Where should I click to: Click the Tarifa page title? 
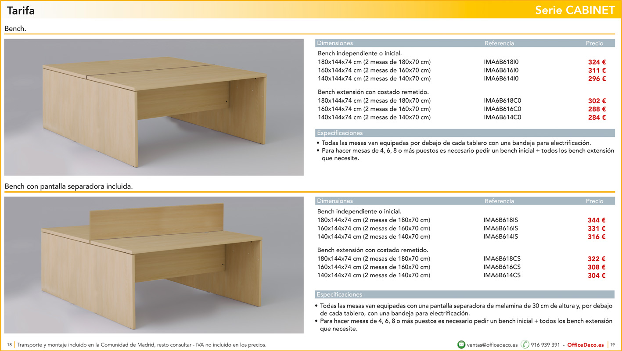point(21,10)
